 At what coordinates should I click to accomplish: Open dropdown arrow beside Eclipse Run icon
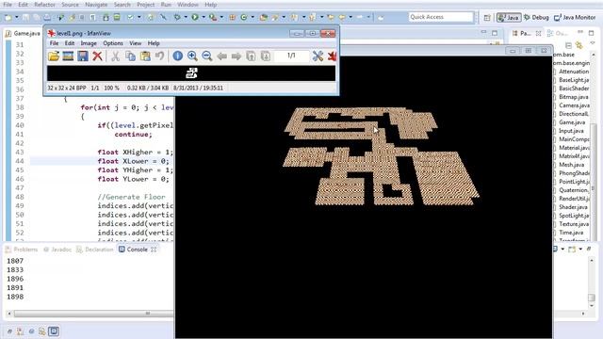click(x=204, y=17)
